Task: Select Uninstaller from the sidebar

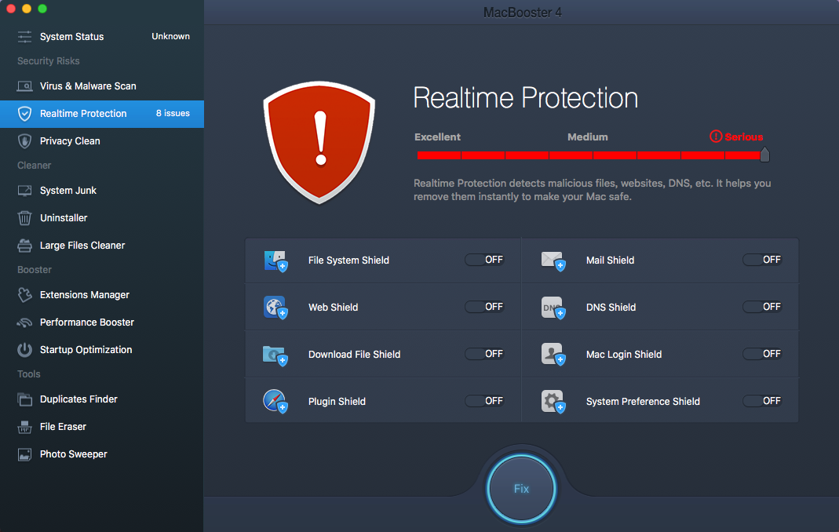Action: pos(102,218)
